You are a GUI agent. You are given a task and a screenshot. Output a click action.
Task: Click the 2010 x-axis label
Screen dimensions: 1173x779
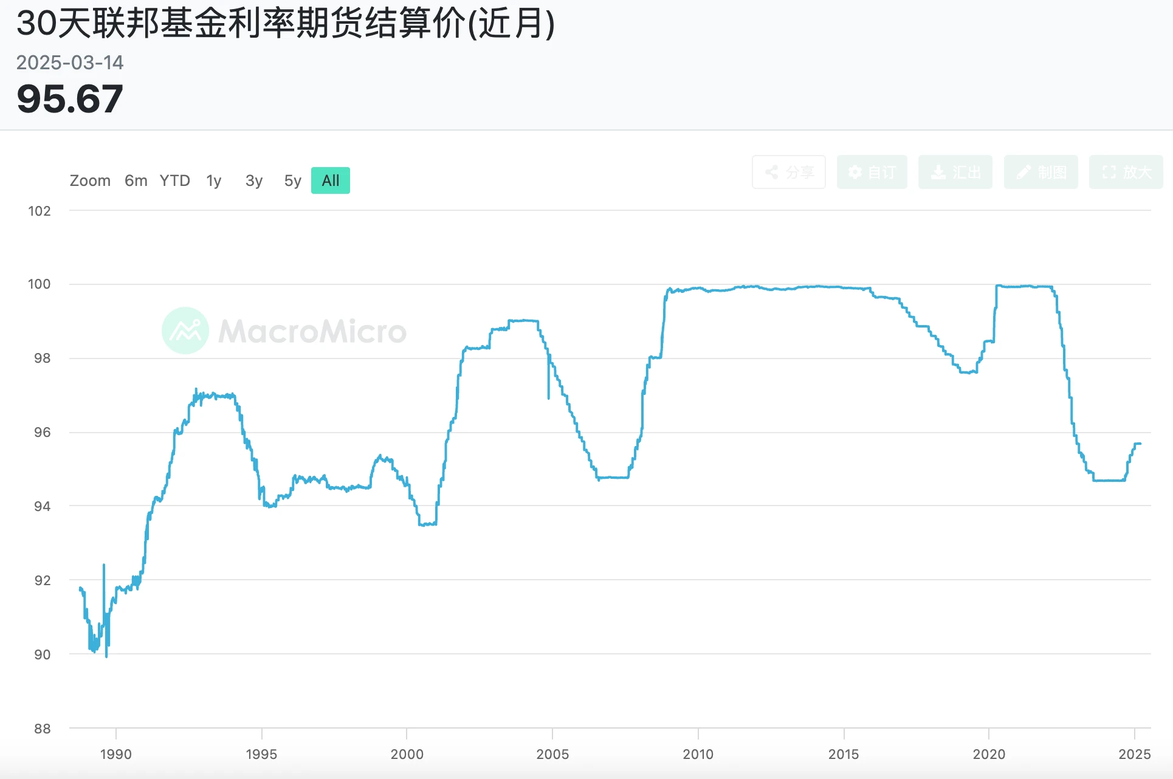(x=698, y=754)
